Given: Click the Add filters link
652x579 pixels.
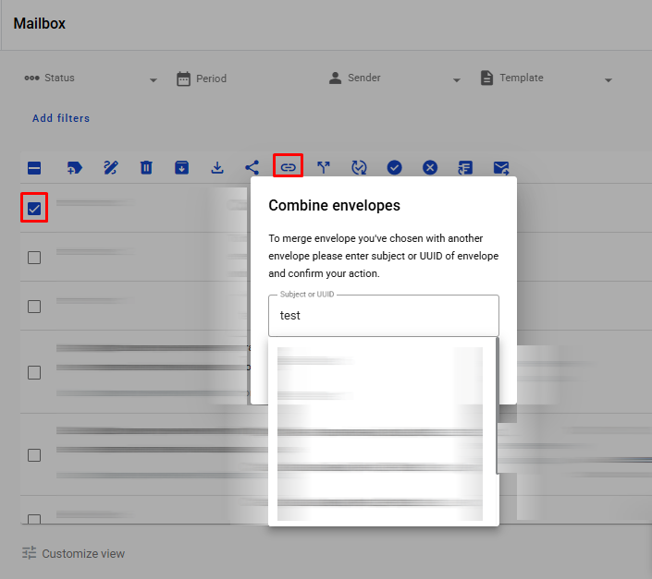Looking at the screenshot, I should [61, 118].
